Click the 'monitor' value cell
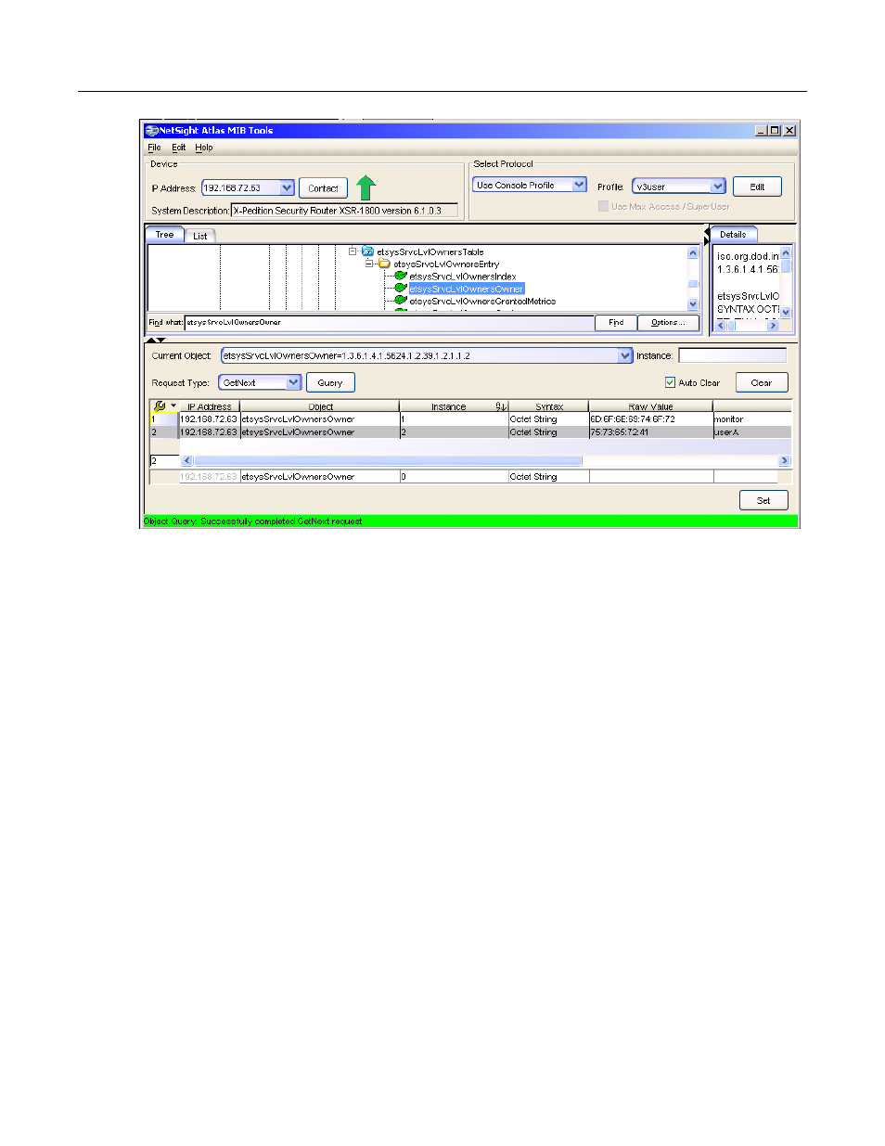Viewport: 885px width, 1146px height. pos(751,419)
